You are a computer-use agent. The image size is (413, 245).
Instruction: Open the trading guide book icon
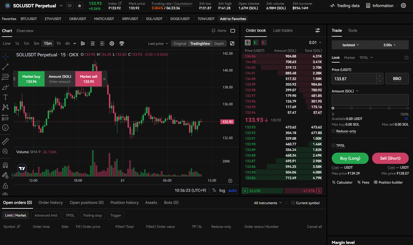[70, 6]
